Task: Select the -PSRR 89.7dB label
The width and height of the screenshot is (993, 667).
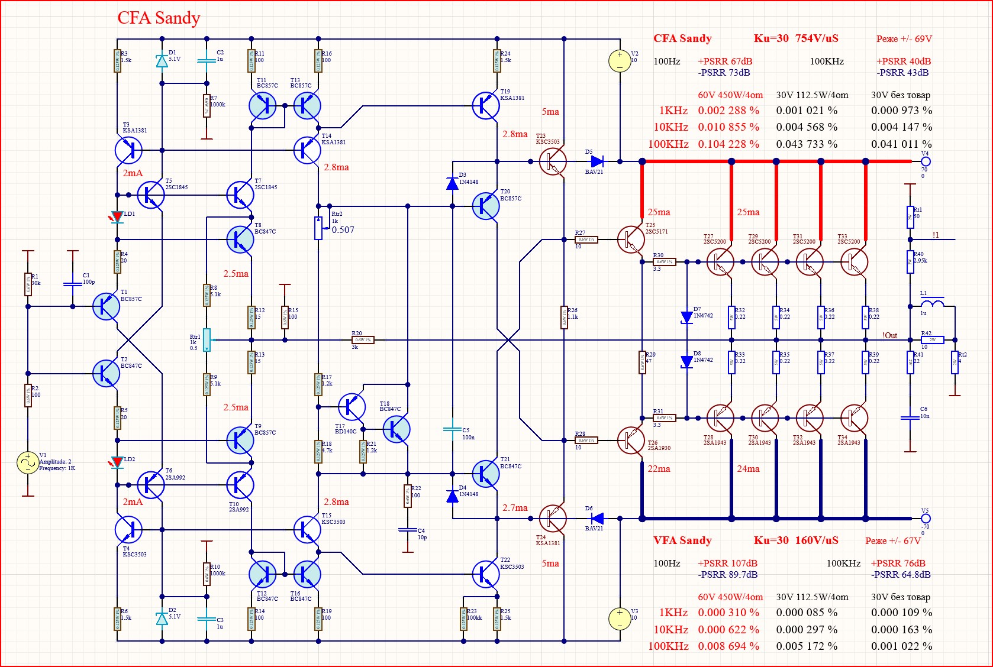Action: [728, 575]
